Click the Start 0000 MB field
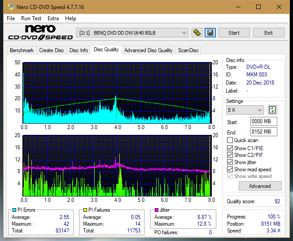The height and width of the screenshot is (241, 293). point(263,121)
